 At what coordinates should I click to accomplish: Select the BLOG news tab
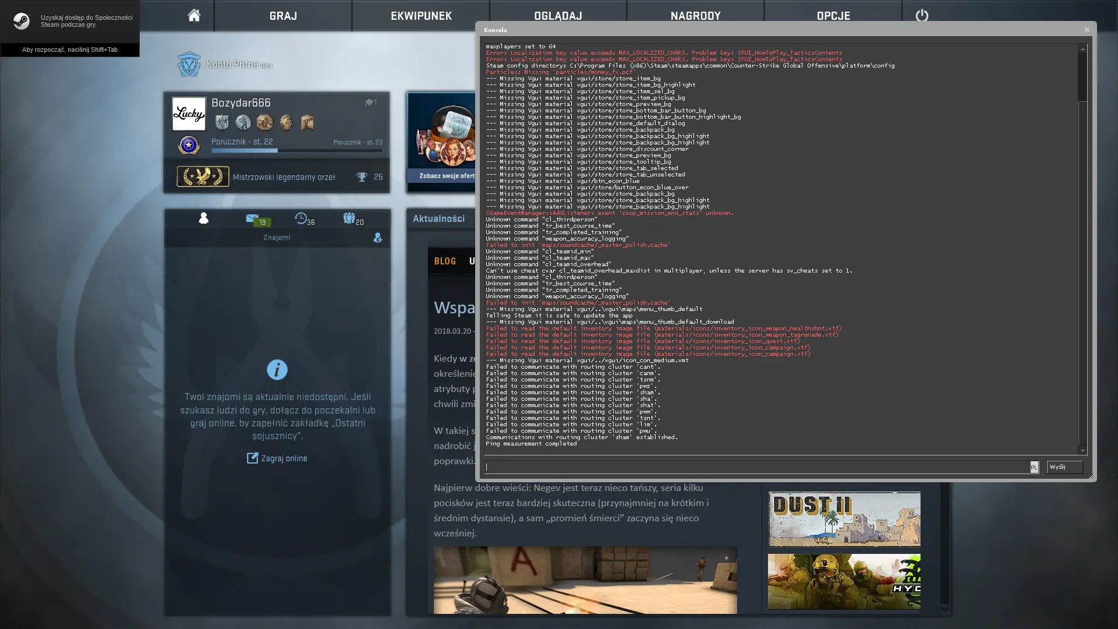445,262
